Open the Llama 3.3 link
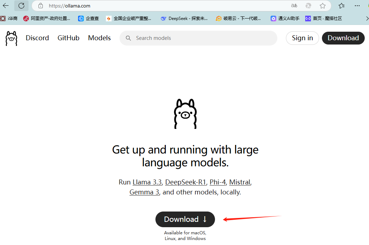 point(147,182)
